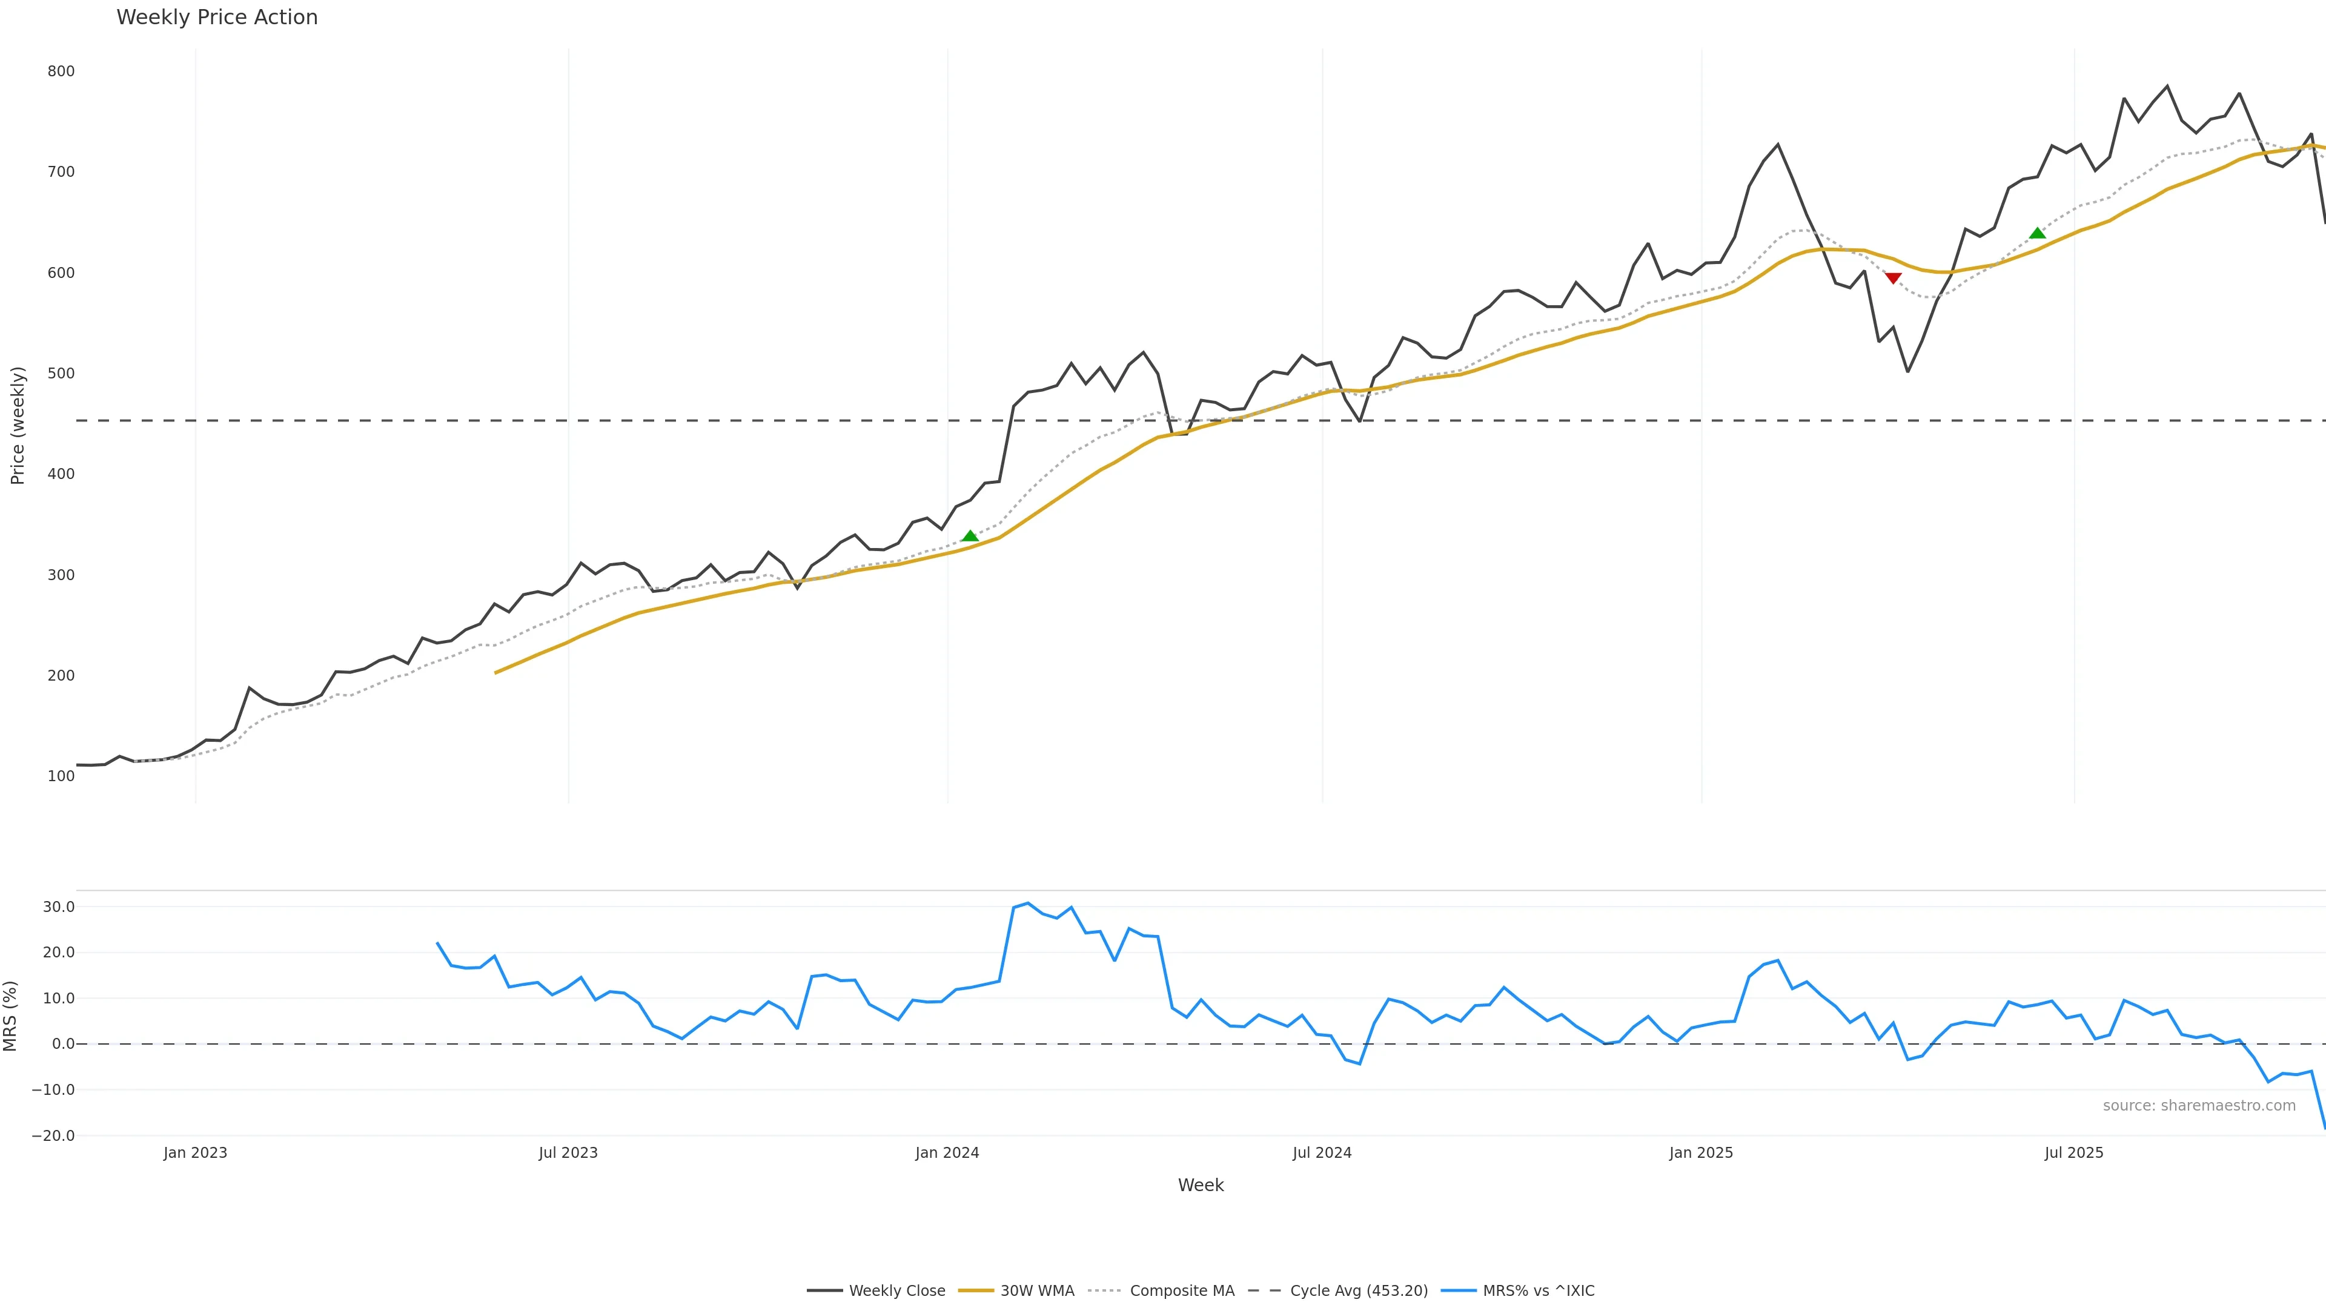Viewport: 2326px width, 1308px height.
Task: Click the red down-triangle marker on the chart
Action: click(x=1894, y=278)
